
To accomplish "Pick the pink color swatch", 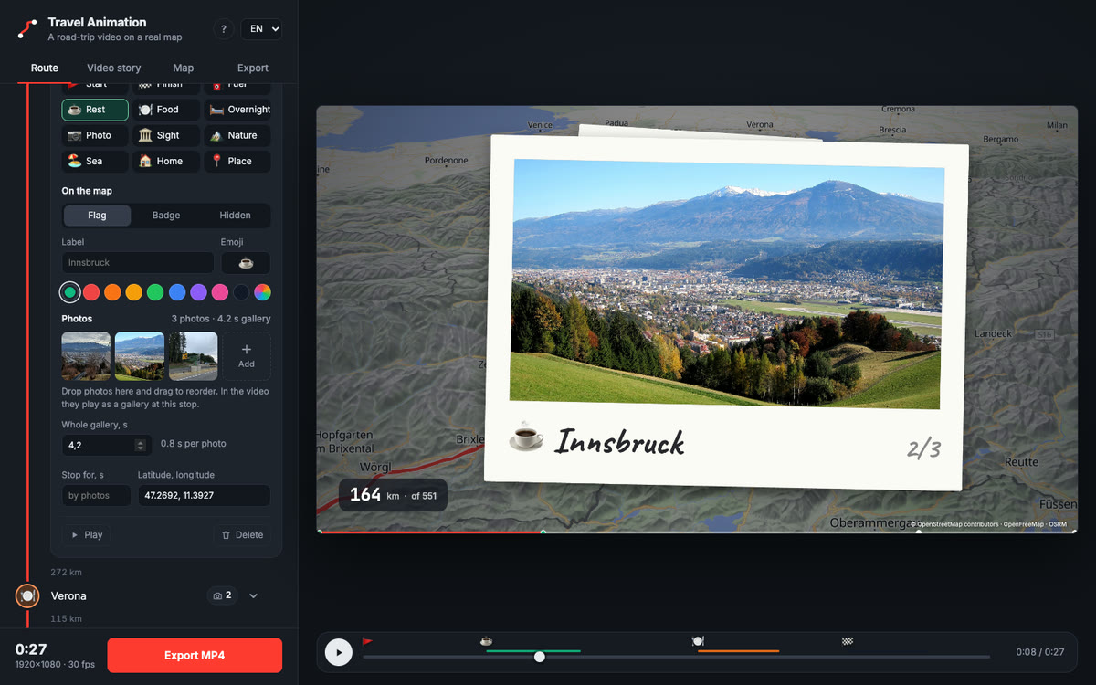I will pos(220,292).
